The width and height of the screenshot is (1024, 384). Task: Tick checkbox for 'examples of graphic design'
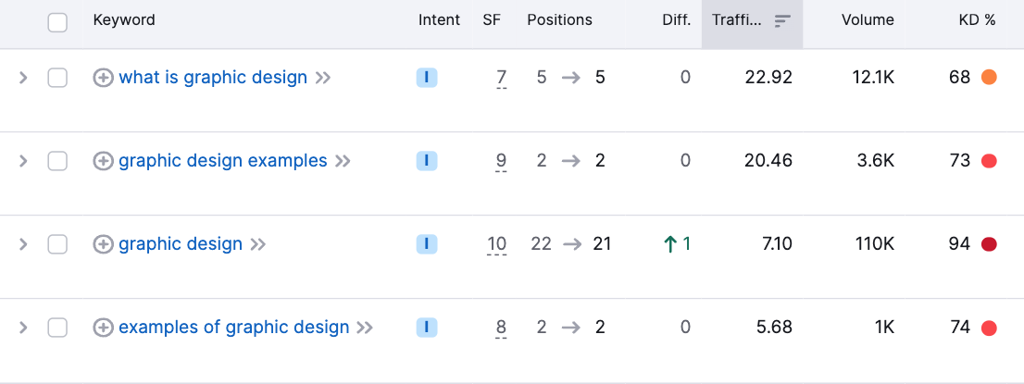tap(57, 328)
